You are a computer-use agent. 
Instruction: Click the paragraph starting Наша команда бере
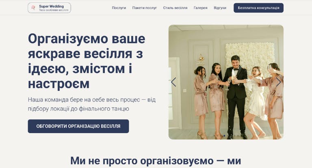click(92, 104)
